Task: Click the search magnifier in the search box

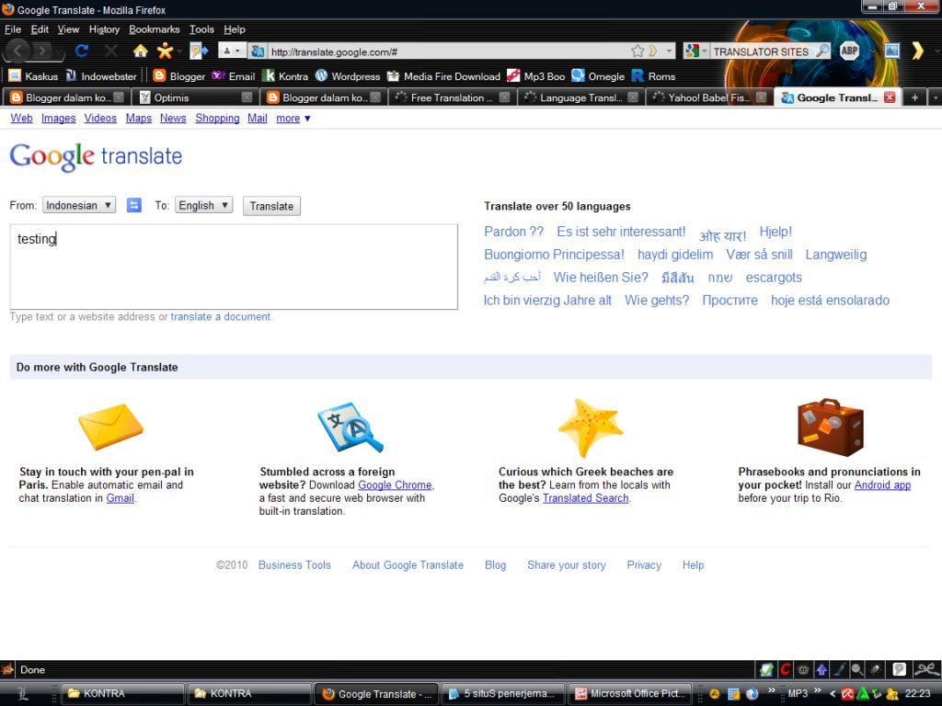Action: 821,51
